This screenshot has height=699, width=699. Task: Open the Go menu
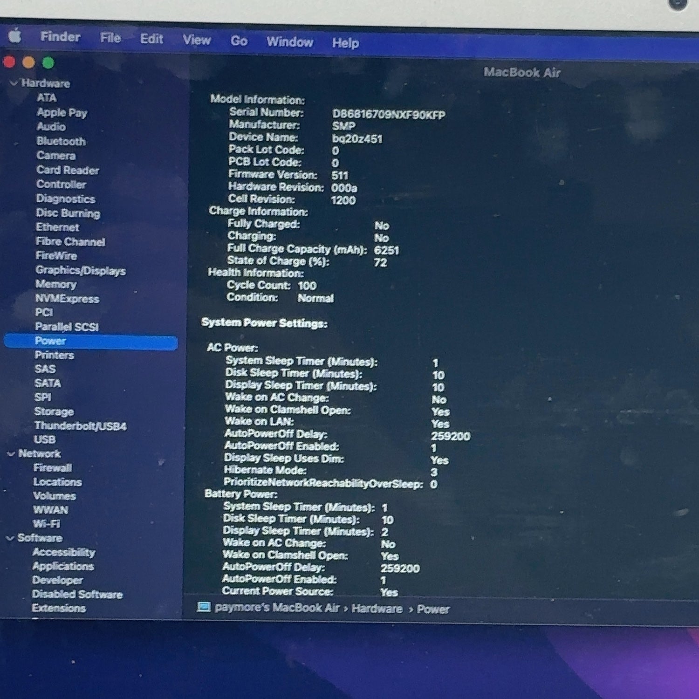tap(239, 41)
